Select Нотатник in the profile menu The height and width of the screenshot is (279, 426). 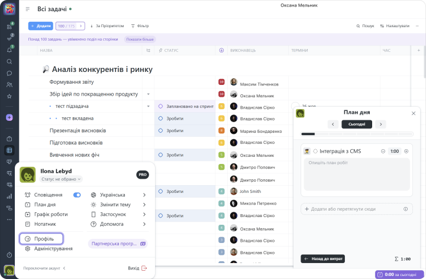pos(44,224)
